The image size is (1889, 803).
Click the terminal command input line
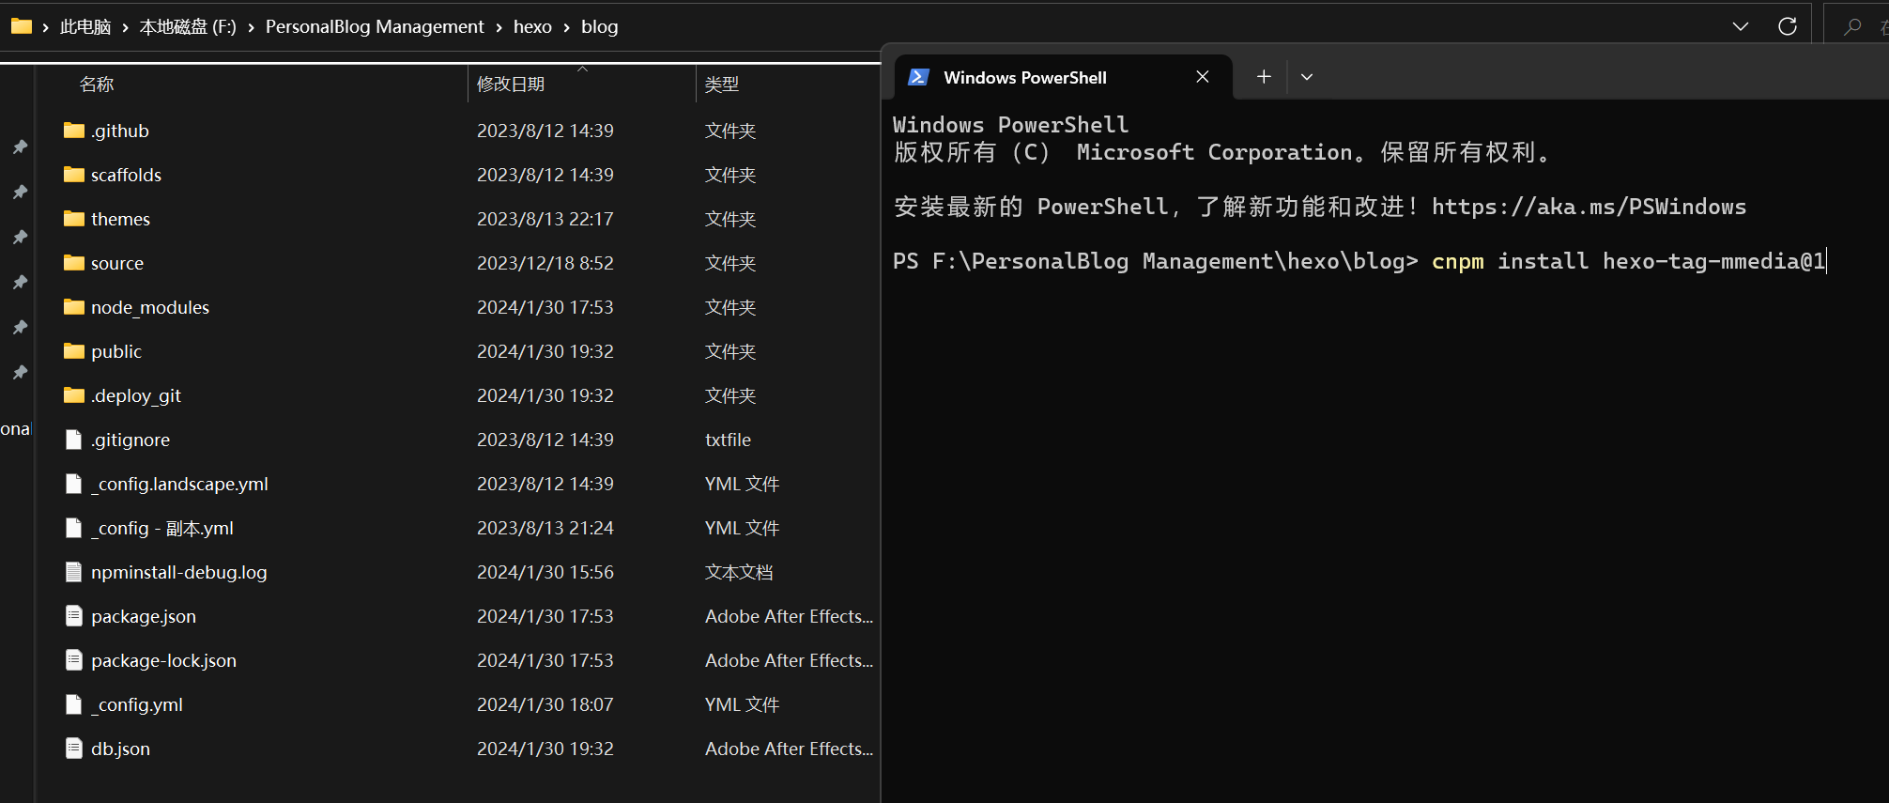[x=1359, y=261]
